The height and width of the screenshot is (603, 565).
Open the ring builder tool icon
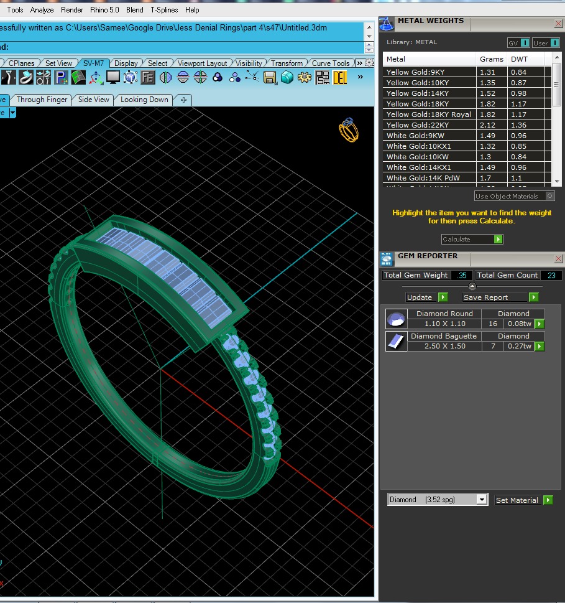(x=25, y=77)
